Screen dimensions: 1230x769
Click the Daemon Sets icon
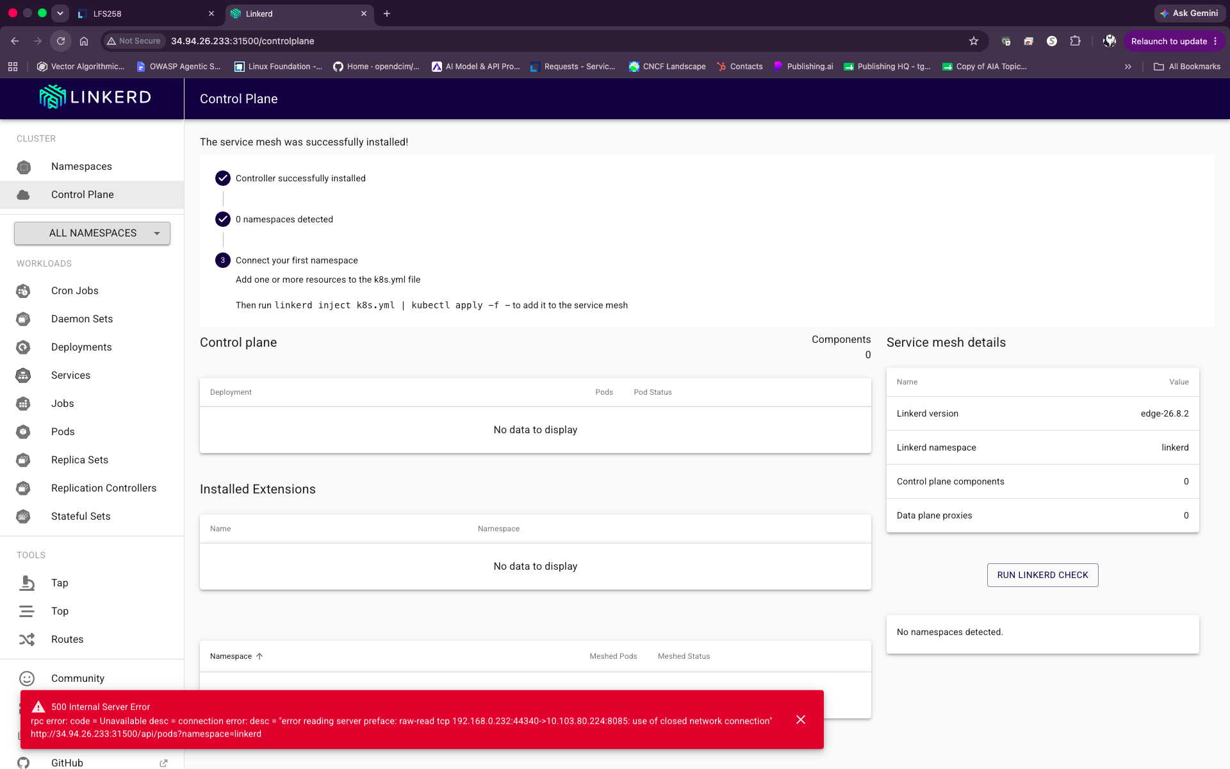click(24, 319)
